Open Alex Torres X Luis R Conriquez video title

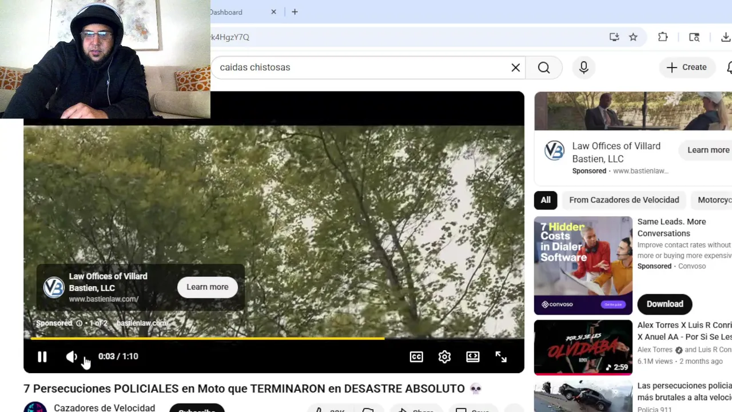click(x=685, y=331)
